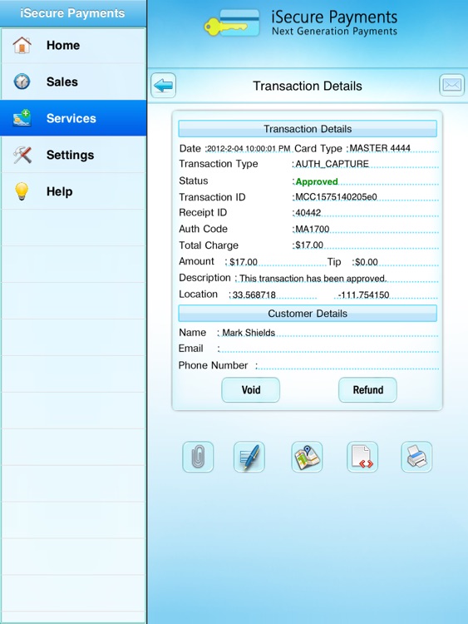Image resolution: width=468 pixels, height=624 pixels.
Task: Show transaction location on map icon
Action: (307, 457)
